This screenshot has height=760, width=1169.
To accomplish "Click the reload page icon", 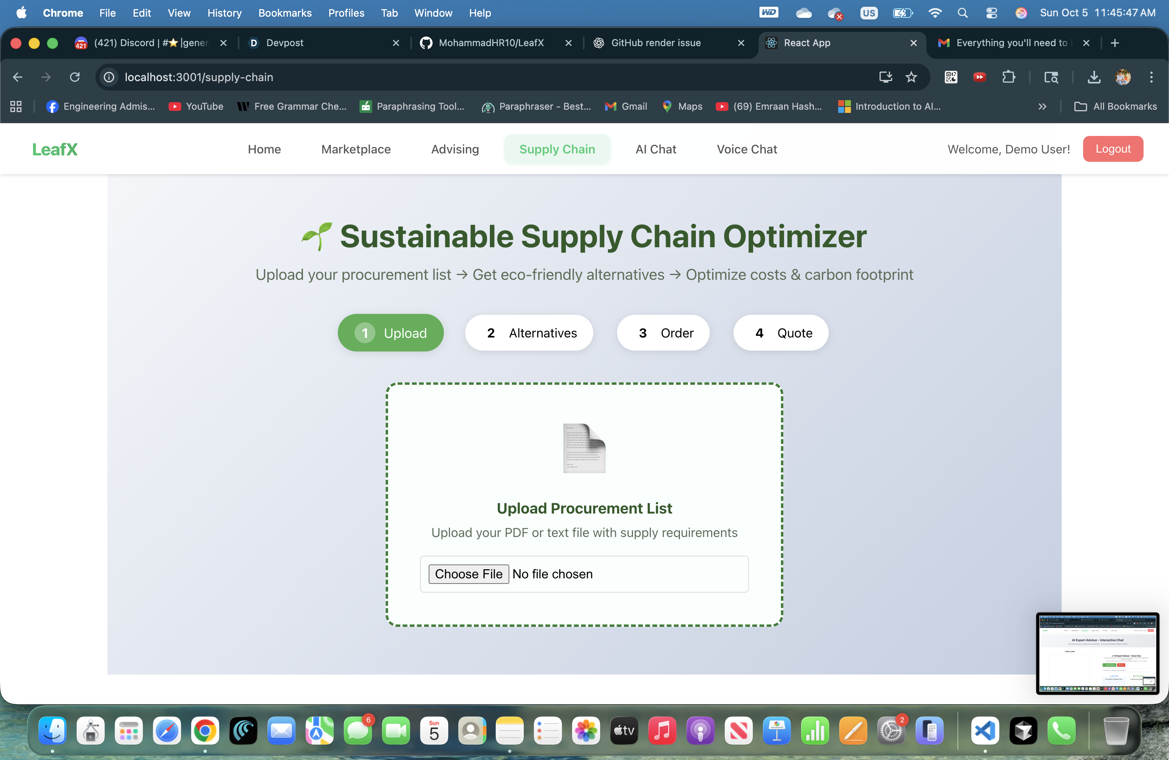I will click(x=75, y=77).
